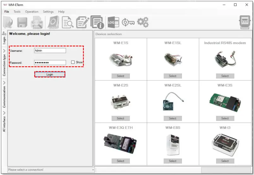Open the Communication vertical tab

(4, 97)
